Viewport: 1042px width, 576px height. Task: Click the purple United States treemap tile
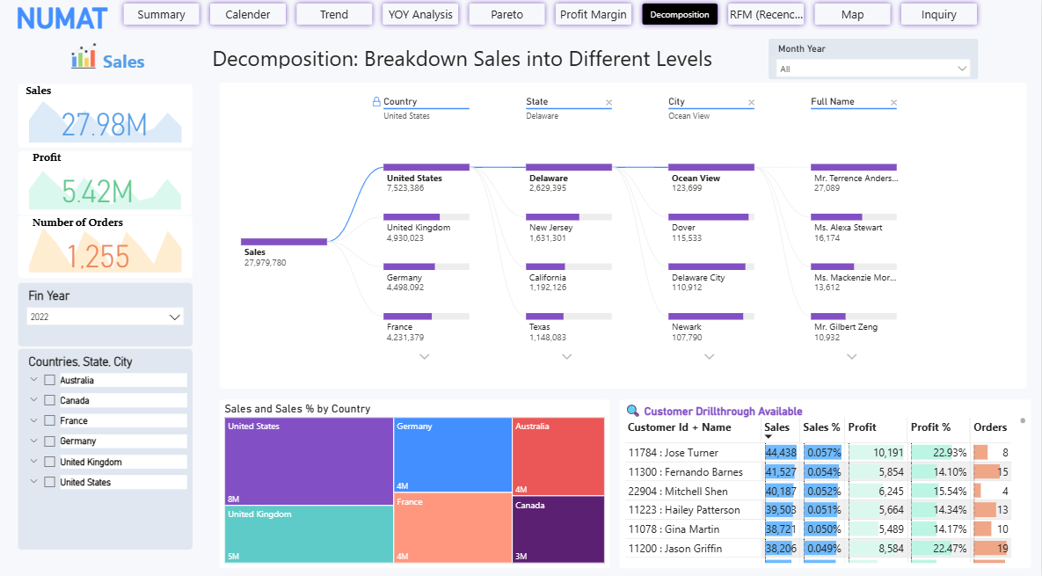pyautogui.click(x=309, y=461)
